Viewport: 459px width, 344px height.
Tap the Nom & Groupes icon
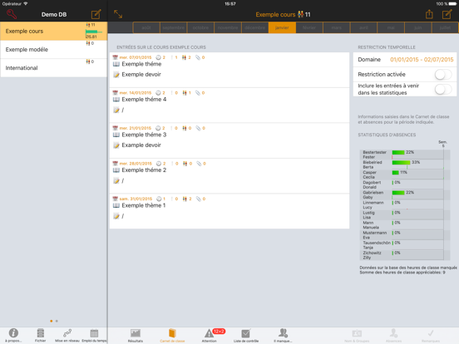(x=357, y=333)
